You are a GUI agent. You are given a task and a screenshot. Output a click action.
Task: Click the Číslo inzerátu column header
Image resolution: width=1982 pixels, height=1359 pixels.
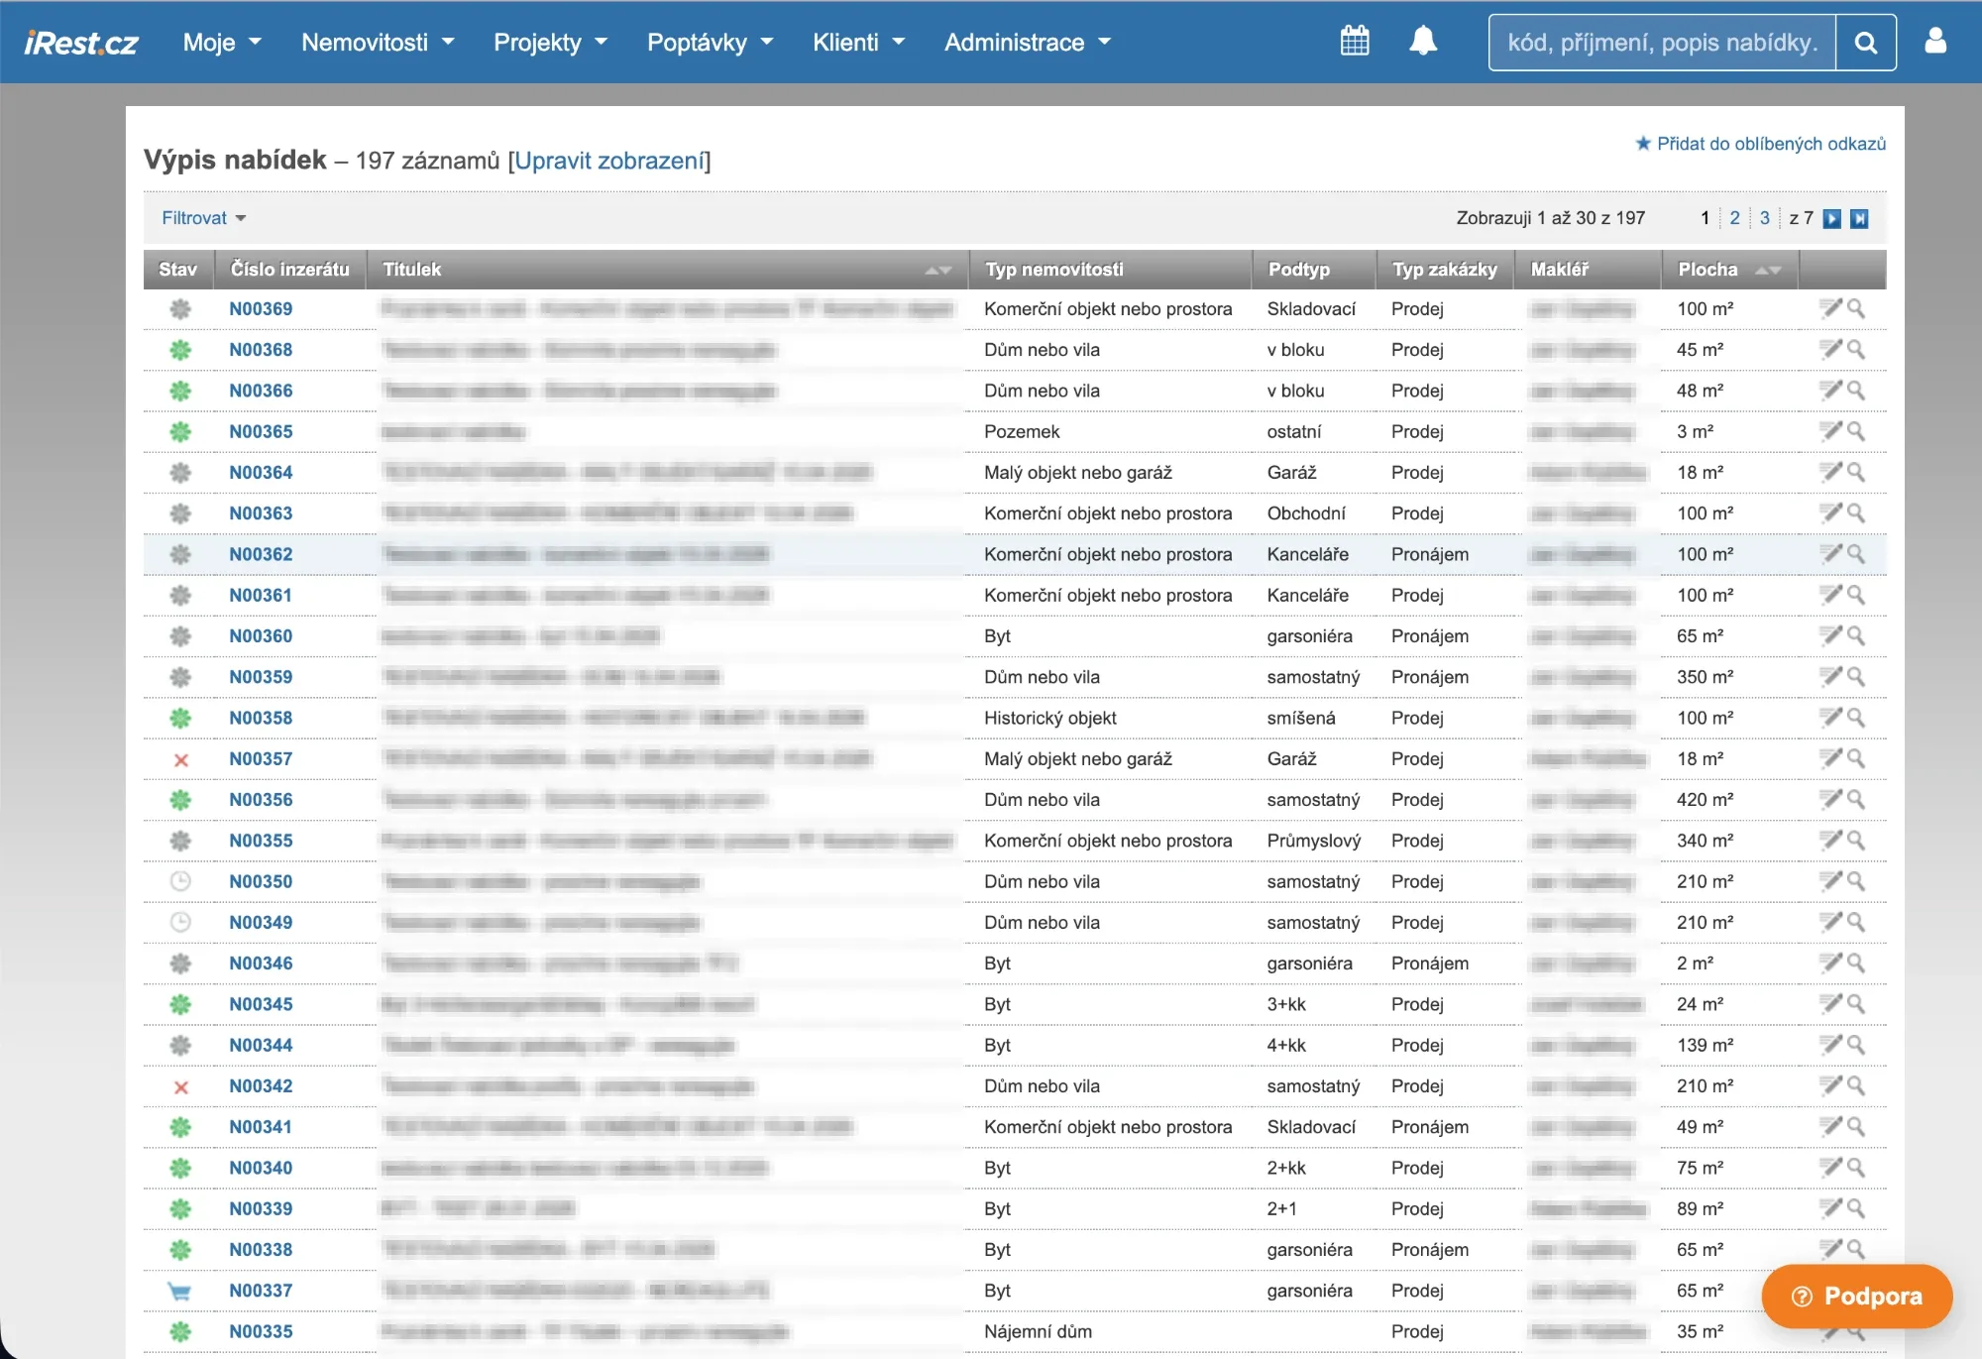pyautogui.click(x=289, y=270)
